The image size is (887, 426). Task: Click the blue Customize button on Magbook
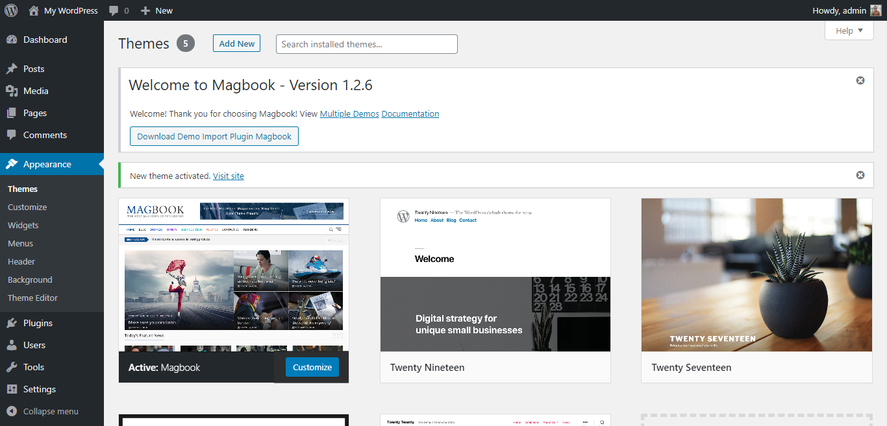click(312, 367)
